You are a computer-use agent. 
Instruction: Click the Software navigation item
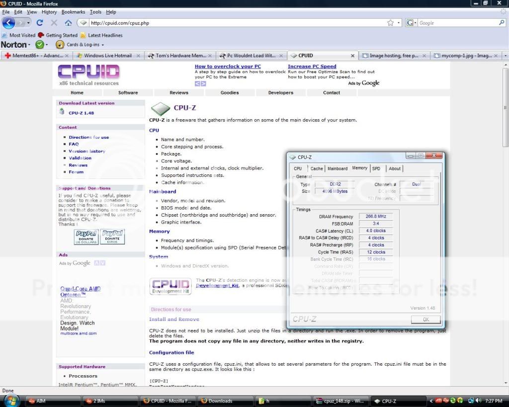pos(128,92)
